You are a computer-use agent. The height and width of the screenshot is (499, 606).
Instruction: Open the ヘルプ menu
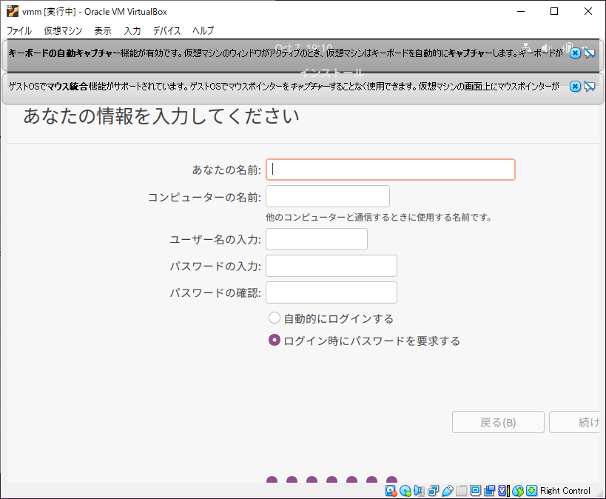click(203, 30)
